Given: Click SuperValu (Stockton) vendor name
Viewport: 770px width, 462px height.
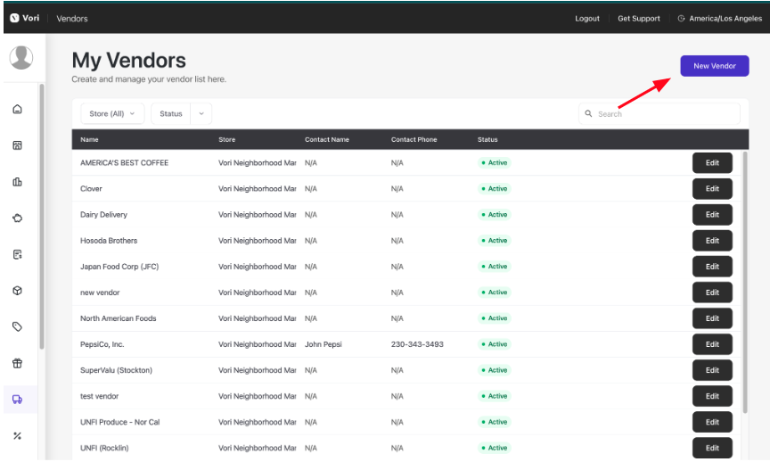Looking at the screenshot, I should [117, 370].
